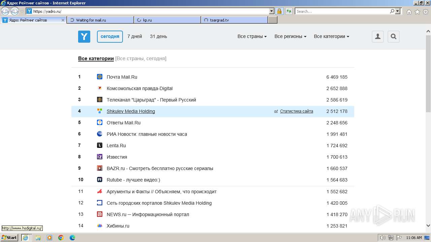This screenshot has height=242, width=431.
Task: Click the Internet Explorer taskbar icon
Action: click(x=26, y=238)
